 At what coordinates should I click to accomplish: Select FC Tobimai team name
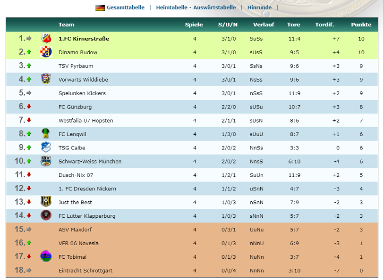(72, 257)
